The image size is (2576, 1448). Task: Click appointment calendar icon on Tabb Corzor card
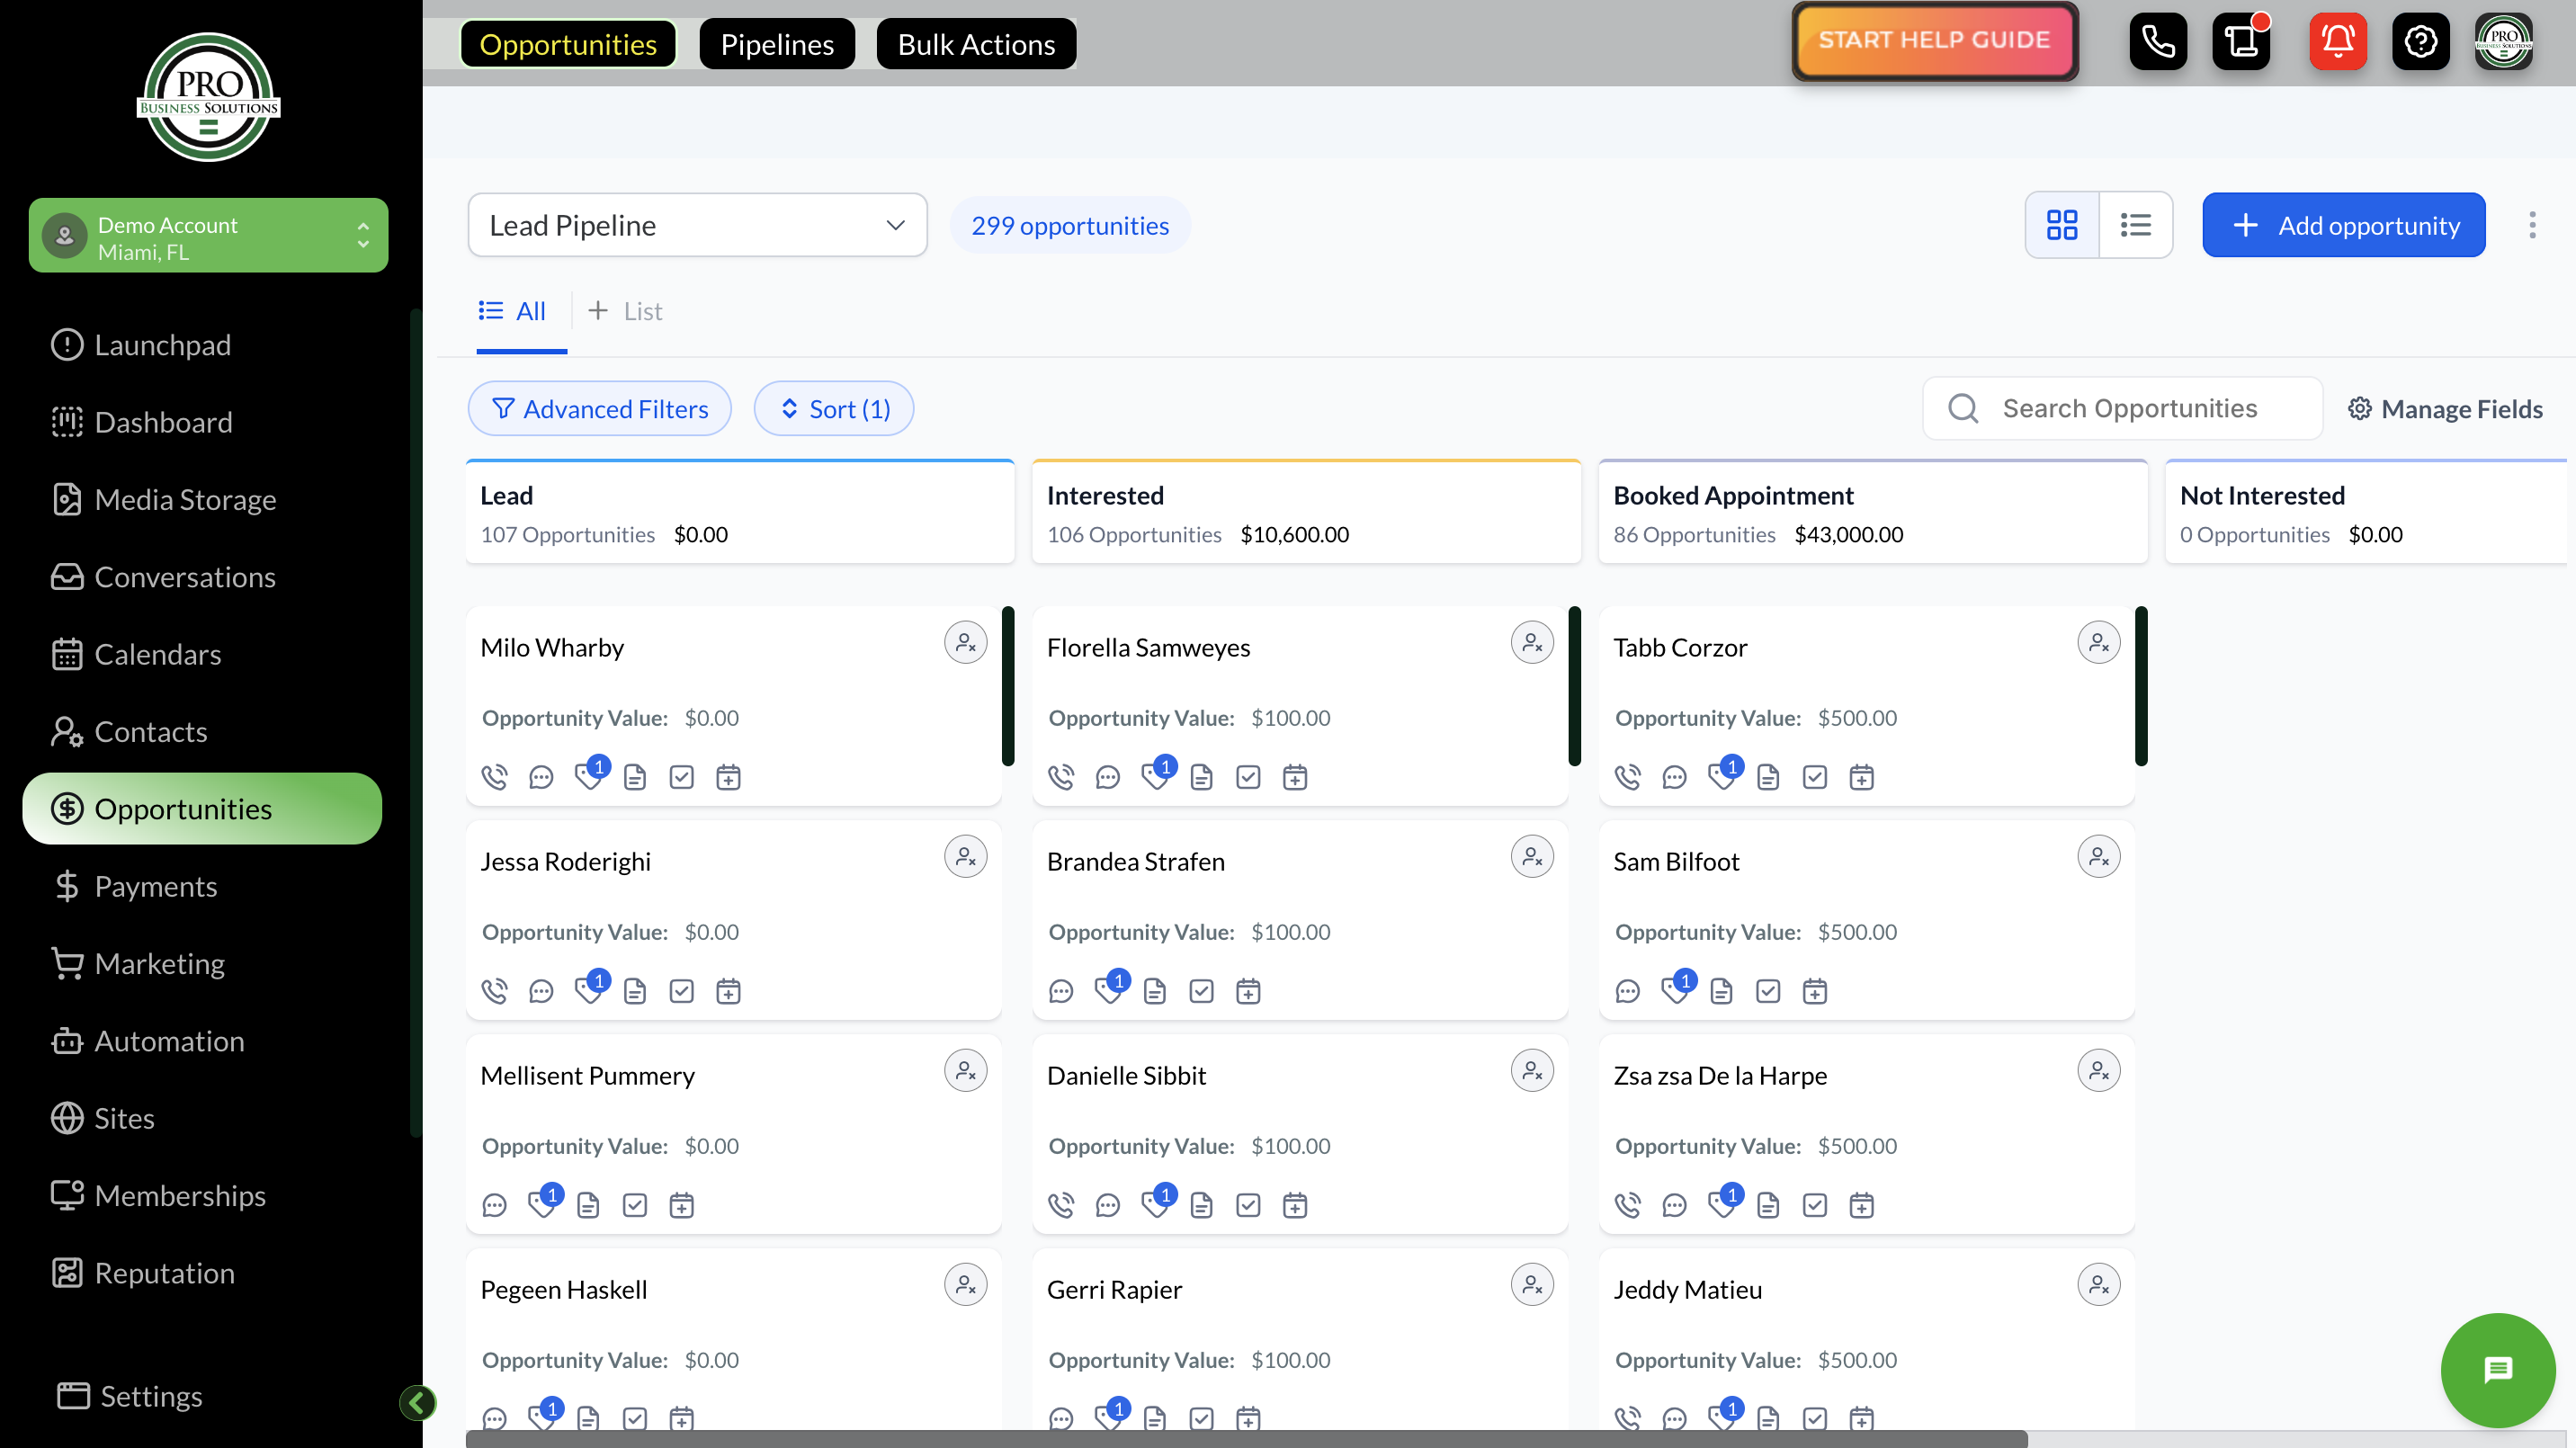(x=1861, y=777)
